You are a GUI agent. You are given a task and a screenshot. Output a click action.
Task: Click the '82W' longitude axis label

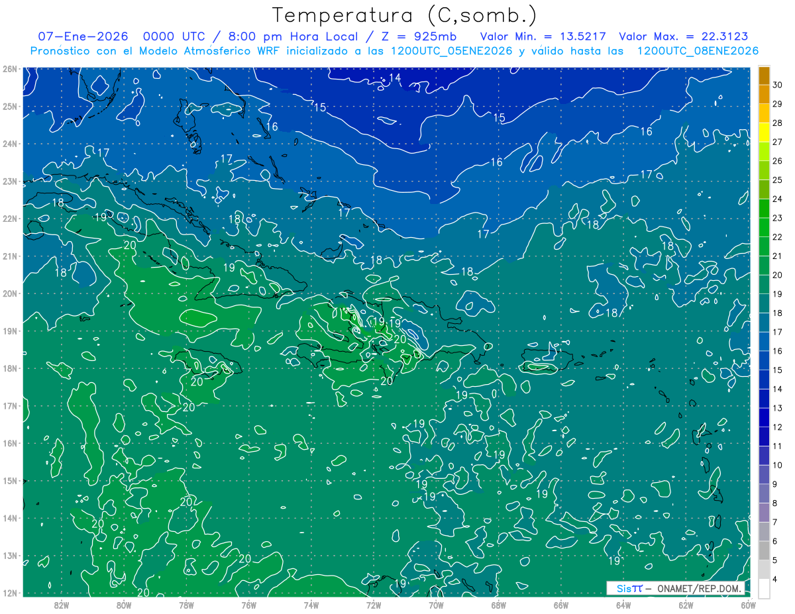point(62,605)
